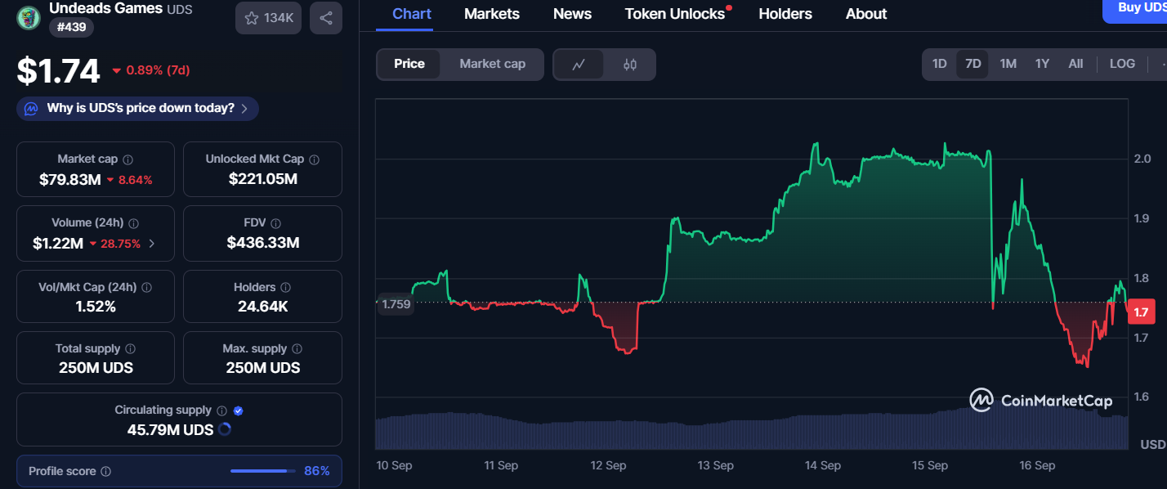Image resolution: width=1167 pixels, height=489 pixels.
Task: Select the line chart icon
Action: [579, 65]
